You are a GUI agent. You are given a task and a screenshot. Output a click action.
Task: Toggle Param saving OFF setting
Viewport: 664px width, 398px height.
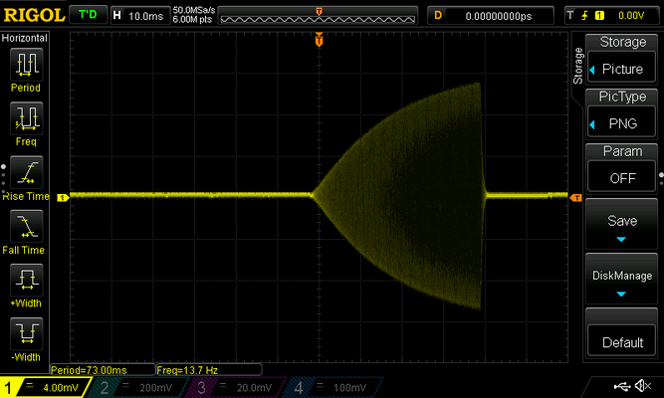(x=621, y=178)
